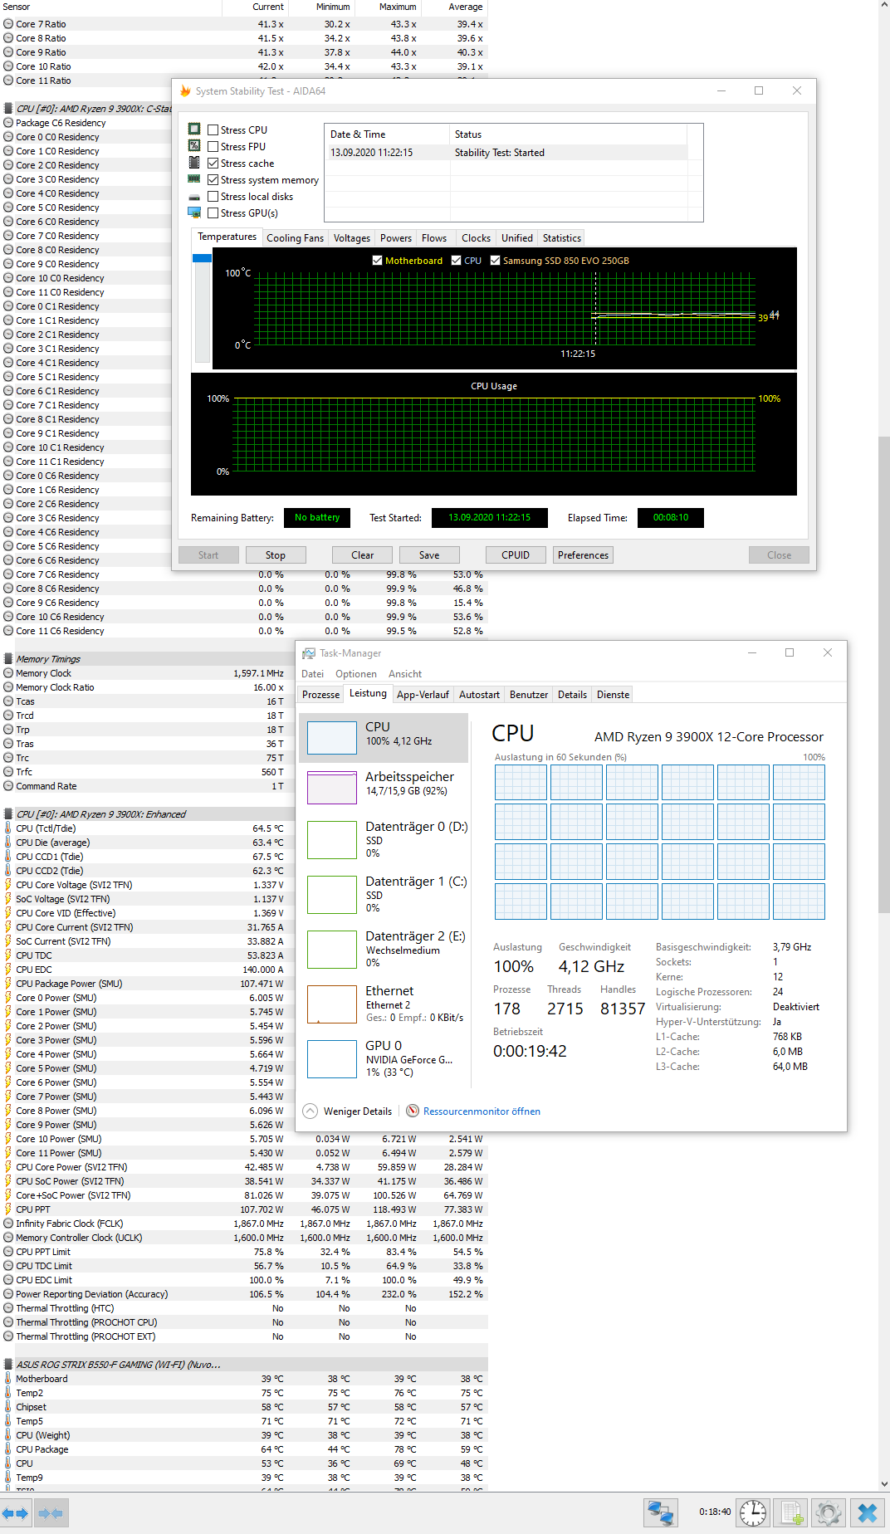Viewport: 890px width, 1534px height.
Task: Select Arbeitsspeicher in the Task-Manager sidebar
Action: click(383, 788)
